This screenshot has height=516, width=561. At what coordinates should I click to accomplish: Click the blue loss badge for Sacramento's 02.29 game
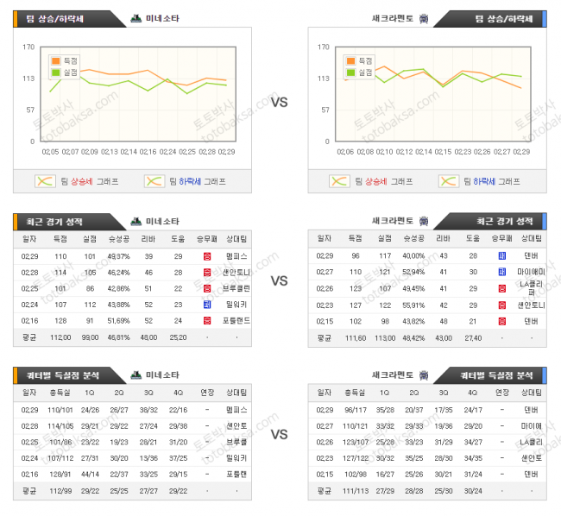point(501,256)
